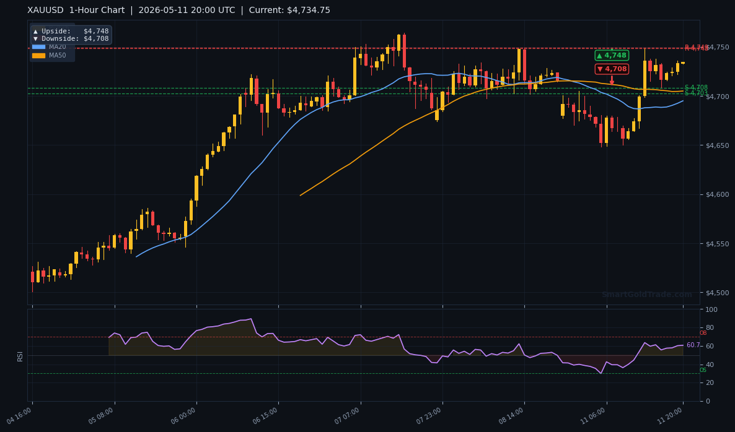Click the RSI vertical axis title
735x432 pixels.
(x=20, y=356)
